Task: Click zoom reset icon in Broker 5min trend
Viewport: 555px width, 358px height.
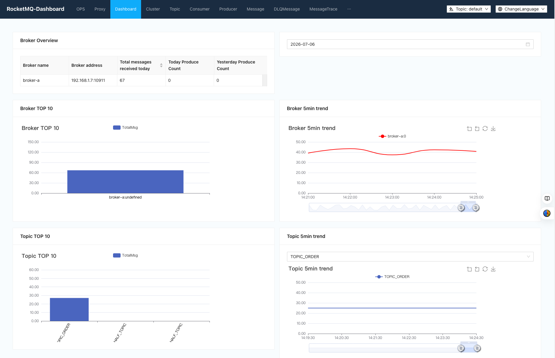Action: click(x=477, y=129)
